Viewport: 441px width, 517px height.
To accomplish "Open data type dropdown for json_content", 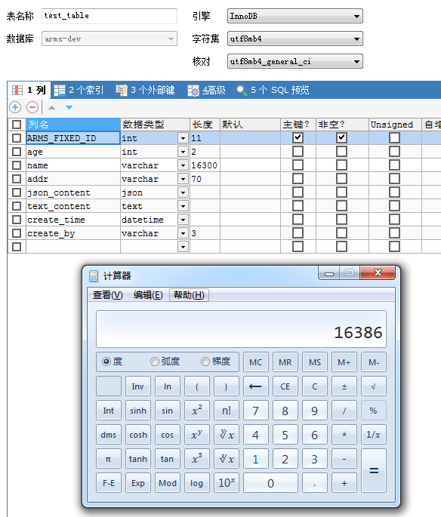I will coord(183,192).
